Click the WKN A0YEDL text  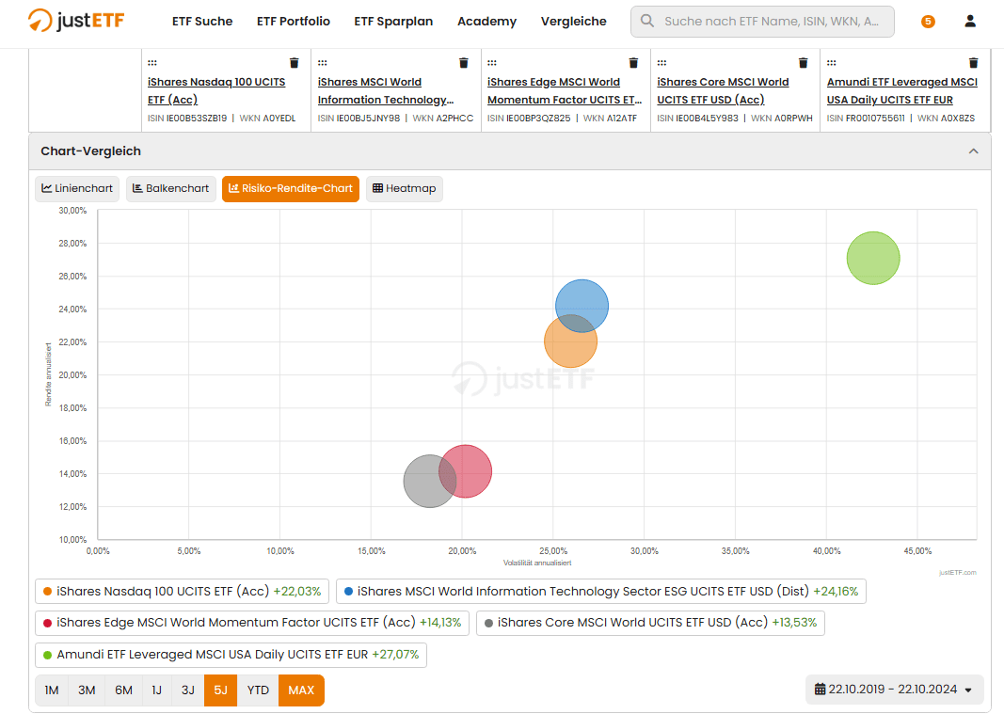click(267, 119)
